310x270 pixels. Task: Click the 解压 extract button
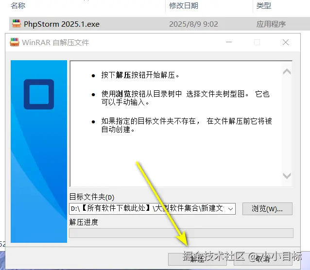[197, 259]
